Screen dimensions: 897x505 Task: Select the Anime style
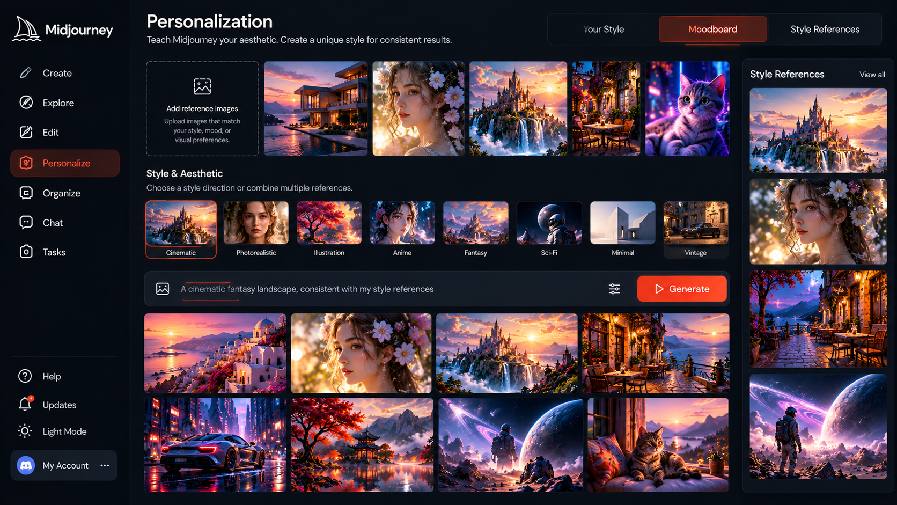pyautogui.click(x=402, y=230)
